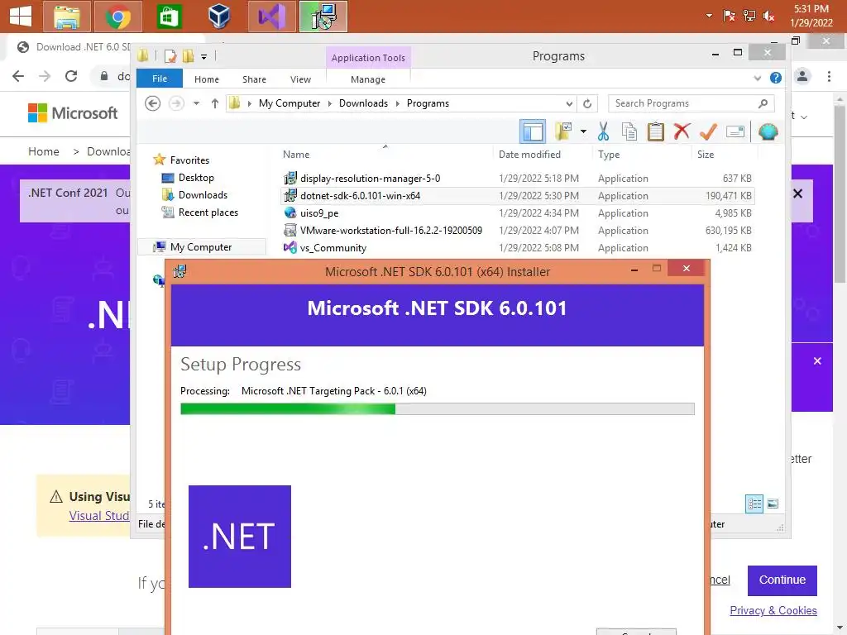Open the View ribbon tab

pos(300,79)
